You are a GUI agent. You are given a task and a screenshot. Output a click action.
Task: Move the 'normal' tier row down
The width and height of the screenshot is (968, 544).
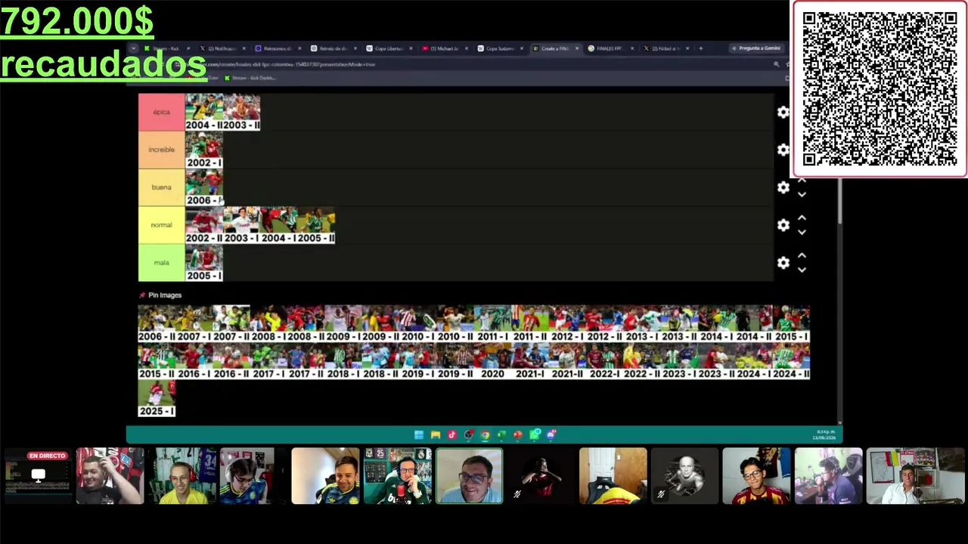[x=802, y=232]
